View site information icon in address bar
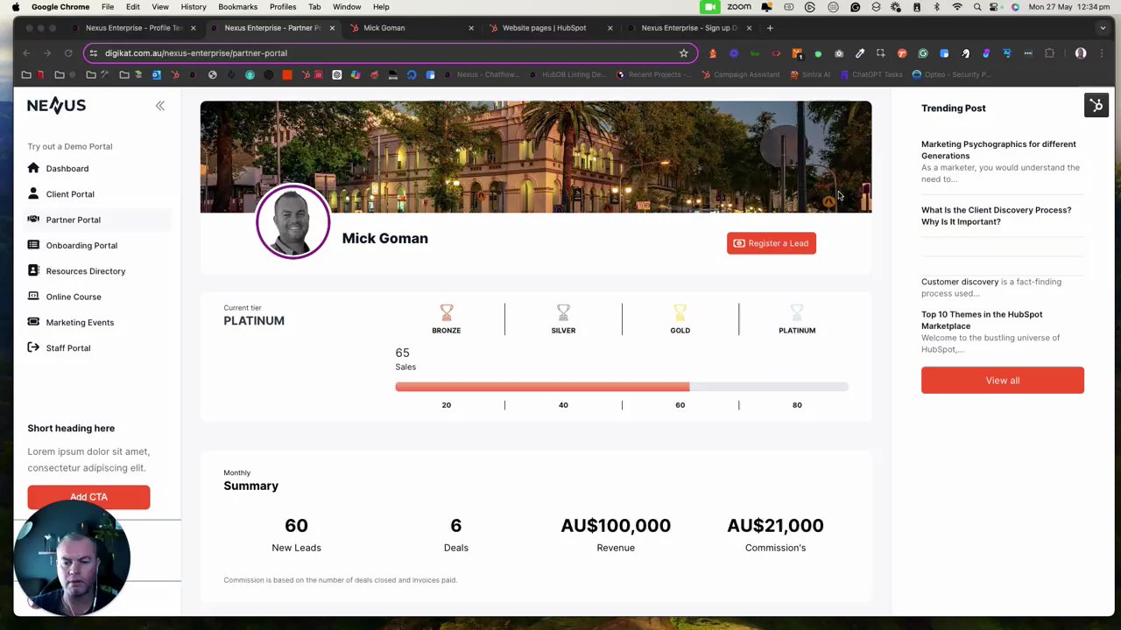This screenshot has height=630, width=1121. 94,53
